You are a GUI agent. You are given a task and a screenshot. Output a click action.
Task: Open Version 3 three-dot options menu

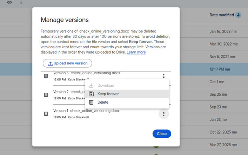pos(164,76)
